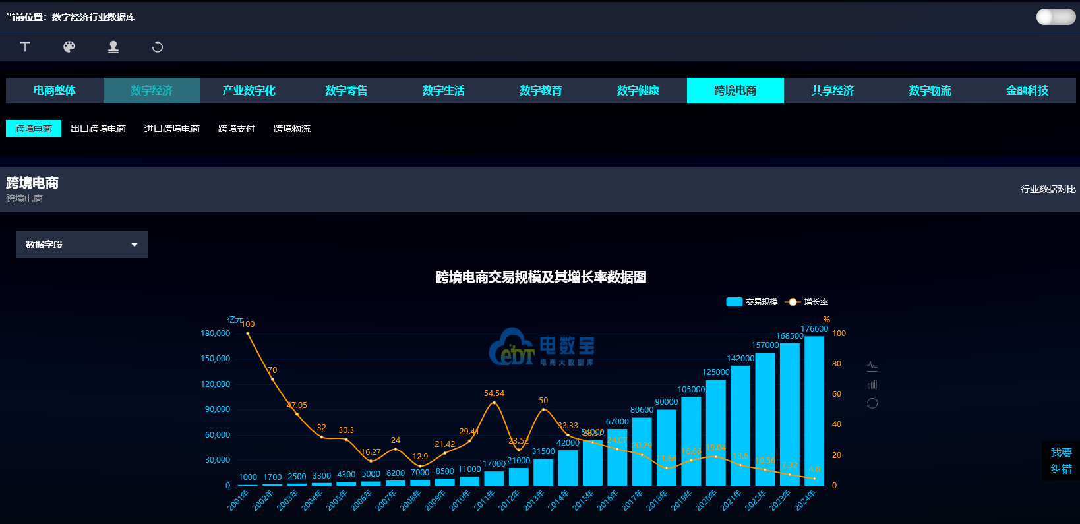Click the 2017年 bar labeled 80600

tap(642, 451)
